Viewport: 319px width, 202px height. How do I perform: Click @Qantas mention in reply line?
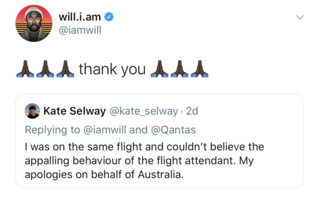pos(173,130)
